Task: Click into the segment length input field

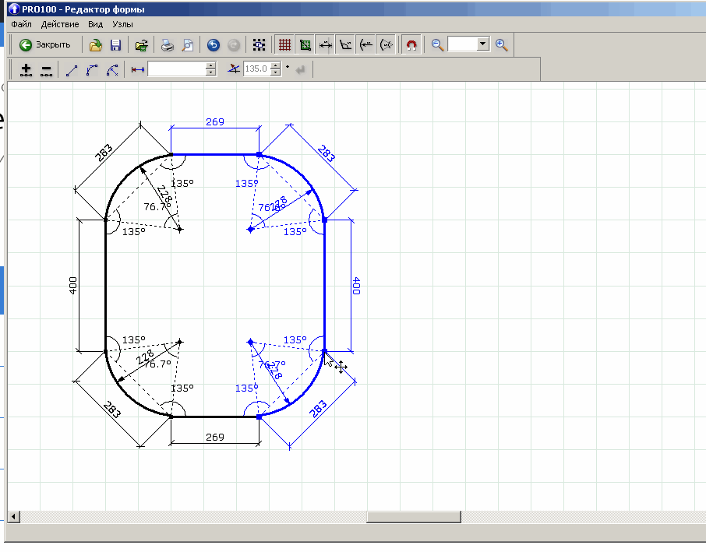Action: click(177, 69)
